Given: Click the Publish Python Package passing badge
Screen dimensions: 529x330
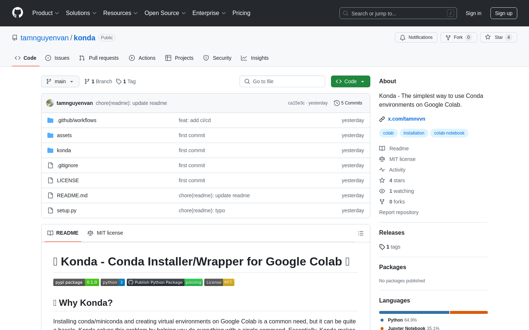Looking at the screenshot, I should [165, 282].
